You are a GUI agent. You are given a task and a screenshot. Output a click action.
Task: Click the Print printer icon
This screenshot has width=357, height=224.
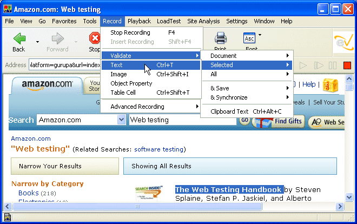pos(220,38)
